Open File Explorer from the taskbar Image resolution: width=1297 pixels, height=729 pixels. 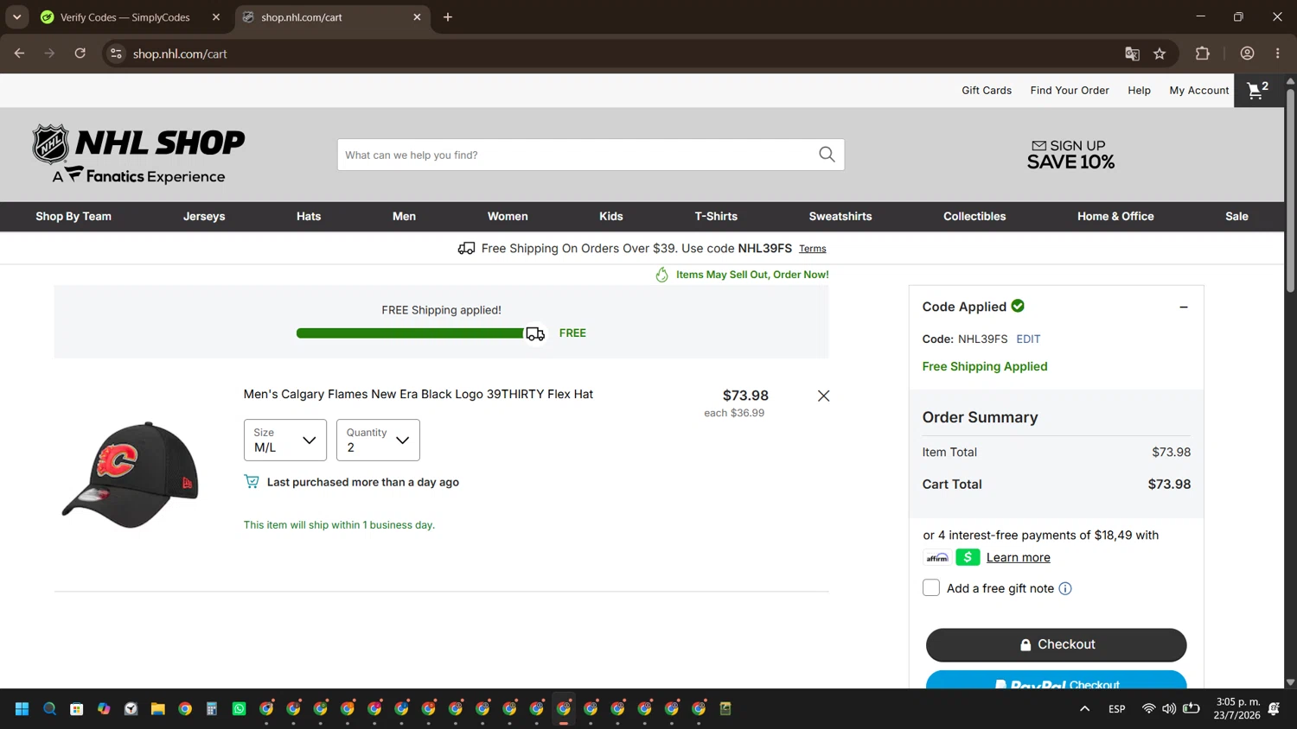[157, 708]
